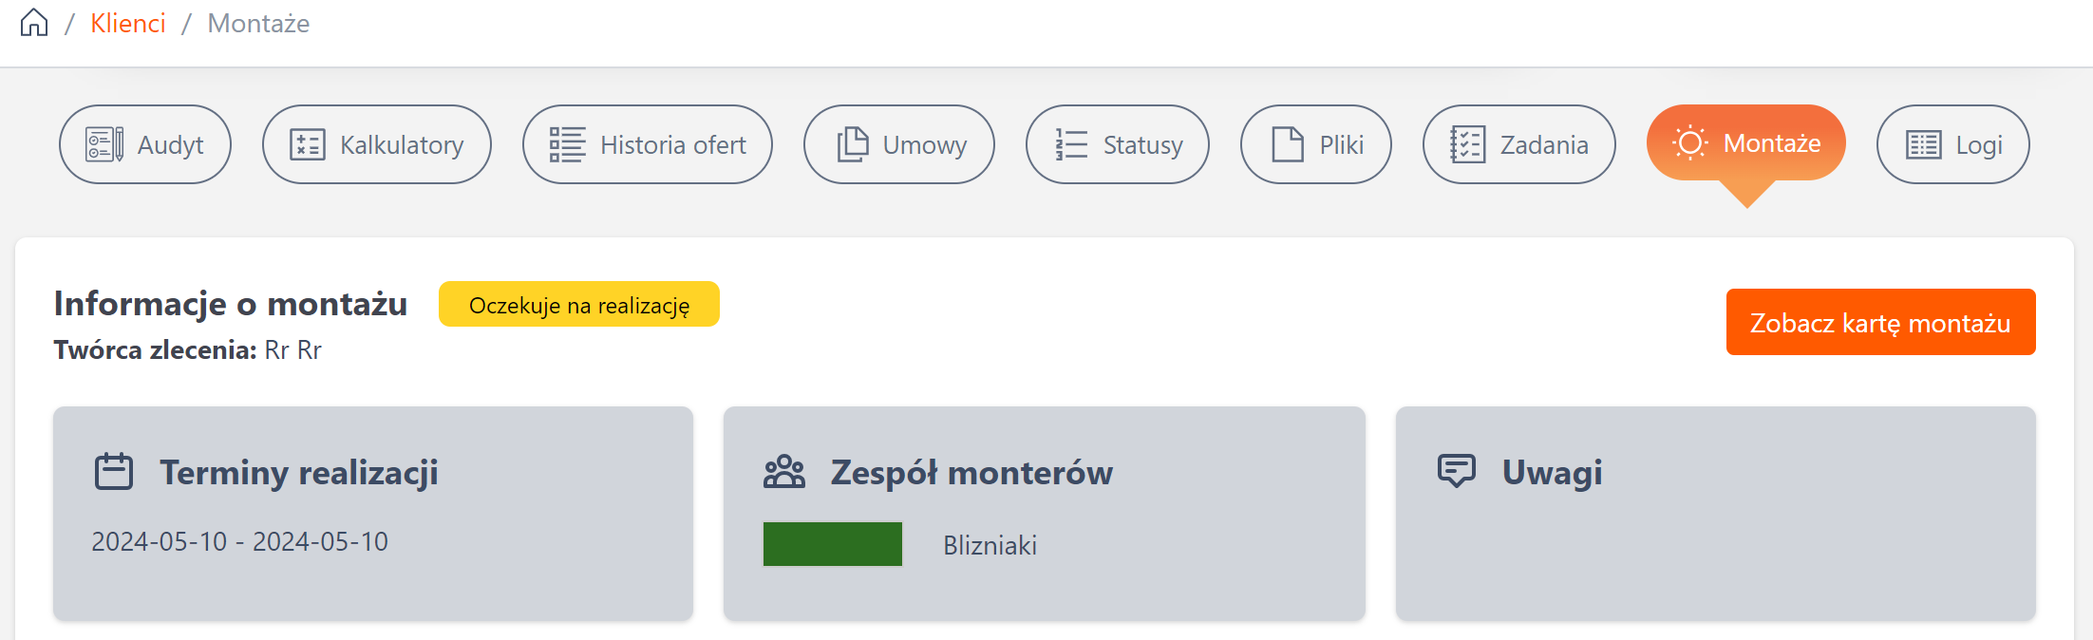Select the Montaże tab sun icon

[1690, 143]
